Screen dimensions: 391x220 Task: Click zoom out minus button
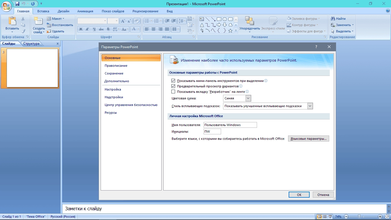[346, 217]
